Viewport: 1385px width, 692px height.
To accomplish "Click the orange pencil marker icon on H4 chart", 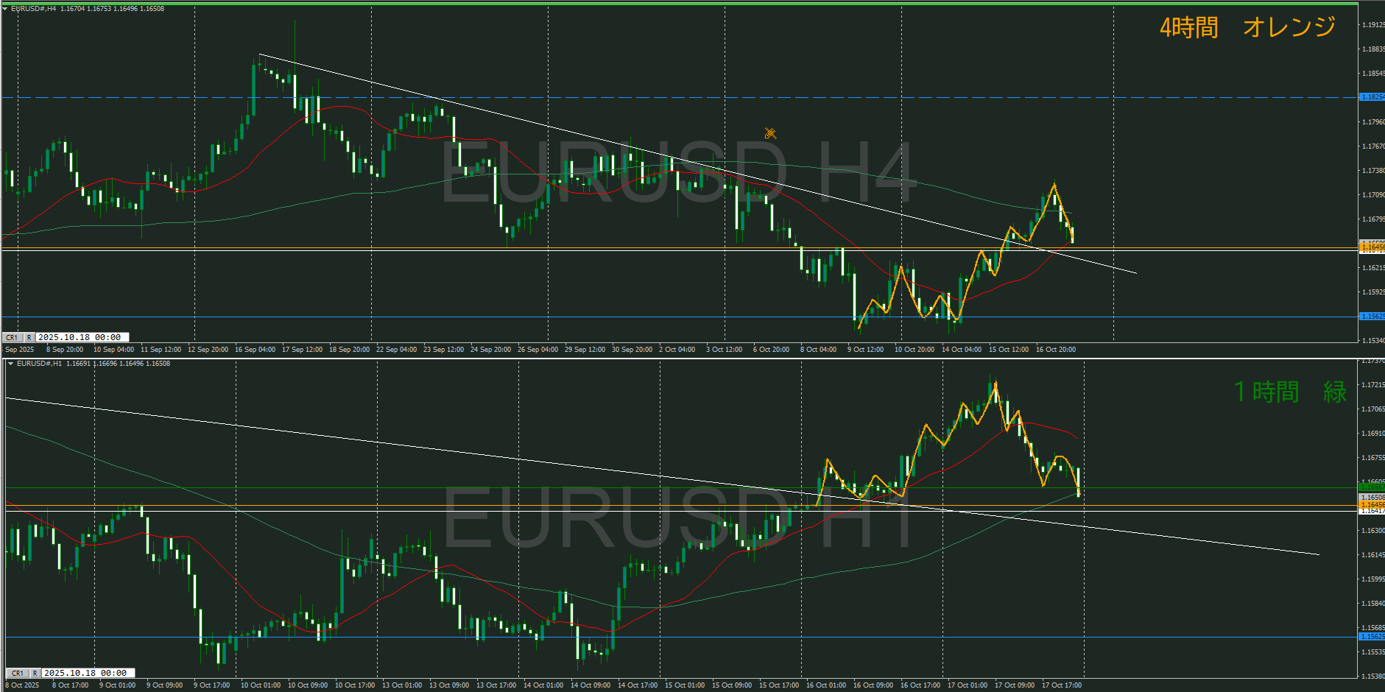I will (x=770, y=133).
